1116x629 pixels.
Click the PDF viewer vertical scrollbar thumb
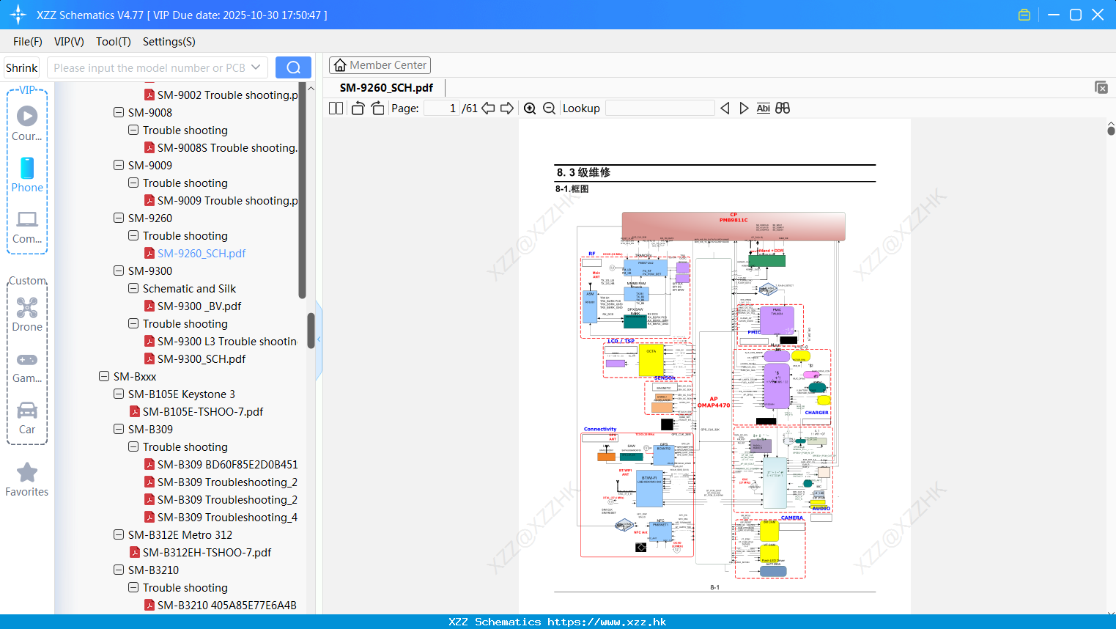pos(1111,130)
